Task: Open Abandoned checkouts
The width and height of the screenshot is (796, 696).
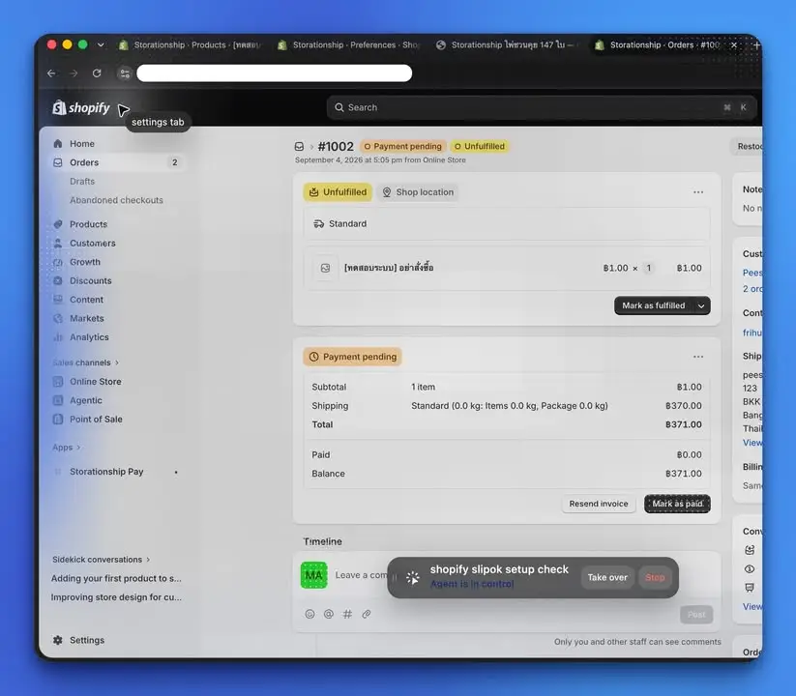Action: tap(116, 200)
